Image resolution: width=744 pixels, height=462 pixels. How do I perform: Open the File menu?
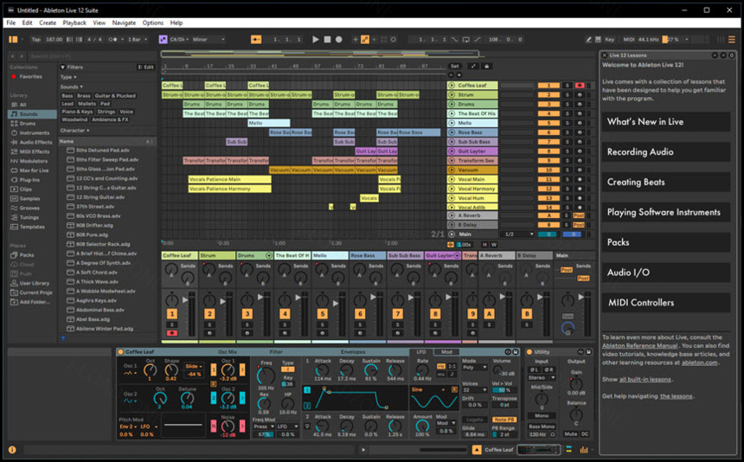(x=11, y=22)
